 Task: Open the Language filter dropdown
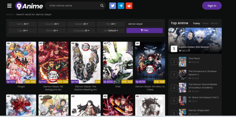[x=81, y=31]
